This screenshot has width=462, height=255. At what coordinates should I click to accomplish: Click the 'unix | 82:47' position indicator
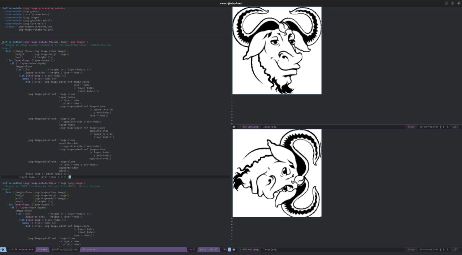pyautogui.click(x=209, y=250)
